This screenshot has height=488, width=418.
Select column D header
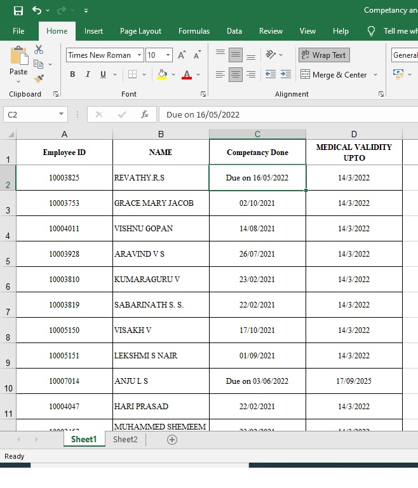(x=354, y=134)
